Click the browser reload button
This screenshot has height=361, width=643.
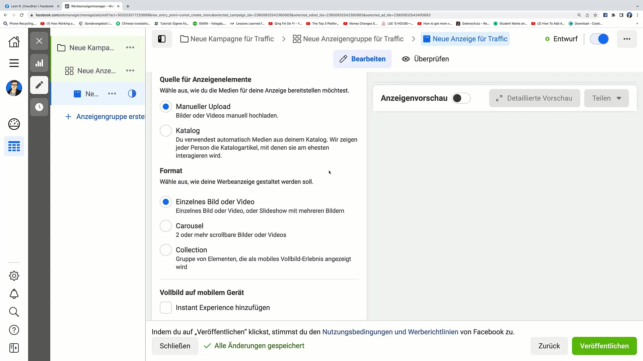coord(22,15)
